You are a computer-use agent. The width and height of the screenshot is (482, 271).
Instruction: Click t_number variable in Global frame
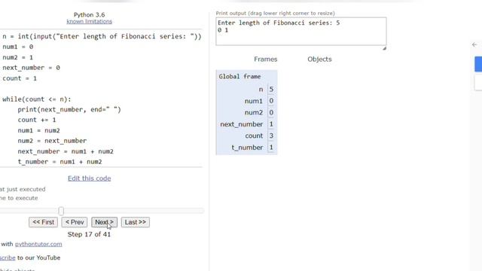click(248, 148)
